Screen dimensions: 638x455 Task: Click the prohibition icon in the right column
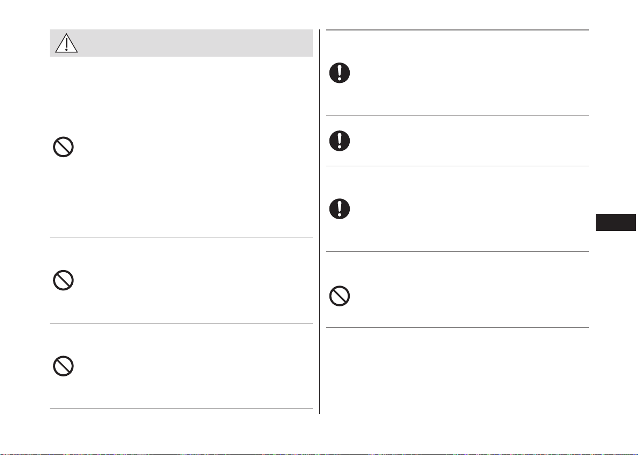tap(340, 296)
